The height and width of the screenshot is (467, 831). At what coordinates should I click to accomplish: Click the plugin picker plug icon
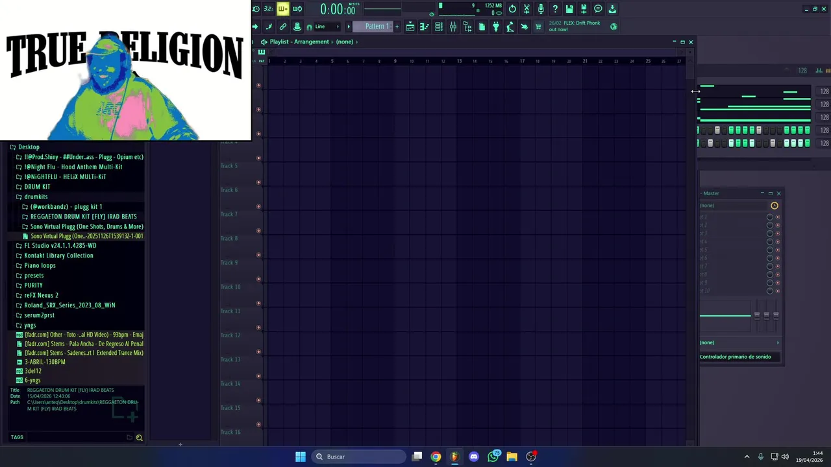click(496, 27)
